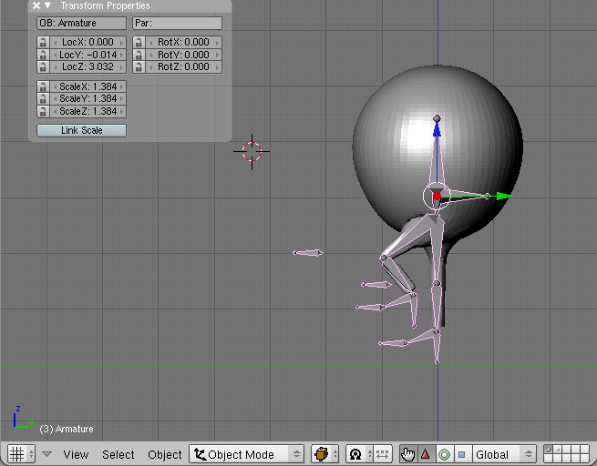Toggle the RotY lock icon

pos(139,55)
